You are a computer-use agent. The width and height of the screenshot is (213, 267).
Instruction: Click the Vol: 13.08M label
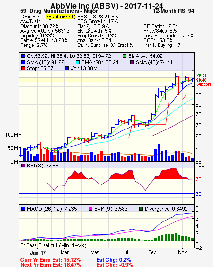point(84,68)
